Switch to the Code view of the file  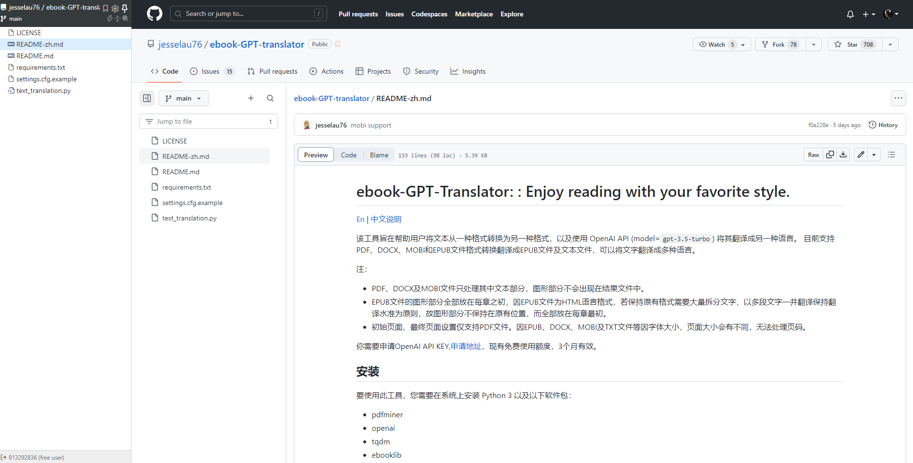coord(349,155)
